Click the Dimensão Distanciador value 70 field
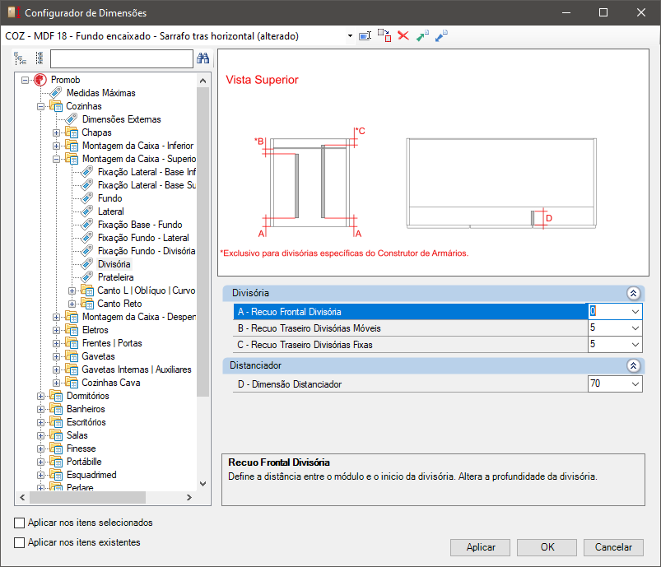This screenshot has height=567, width=661. [x=608, y=384]
